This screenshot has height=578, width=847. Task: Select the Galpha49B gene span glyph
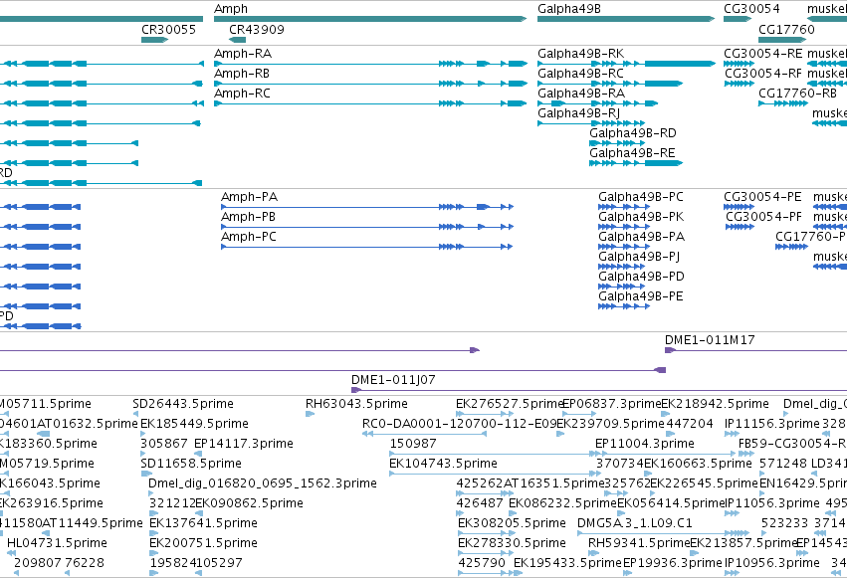click(626, 19)
